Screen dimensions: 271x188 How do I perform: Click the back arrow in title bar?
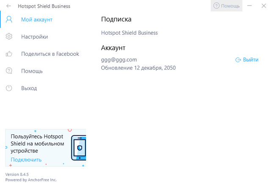coord(8,6)
